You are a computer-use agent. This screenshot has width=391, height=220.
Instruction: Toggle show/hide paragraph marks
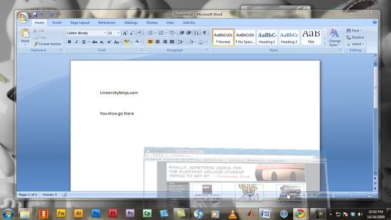click(x=205, y=33)
